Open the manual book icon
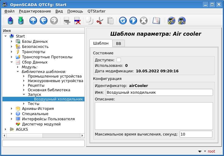This screenshot has width=224, height=156. point(156,21)
